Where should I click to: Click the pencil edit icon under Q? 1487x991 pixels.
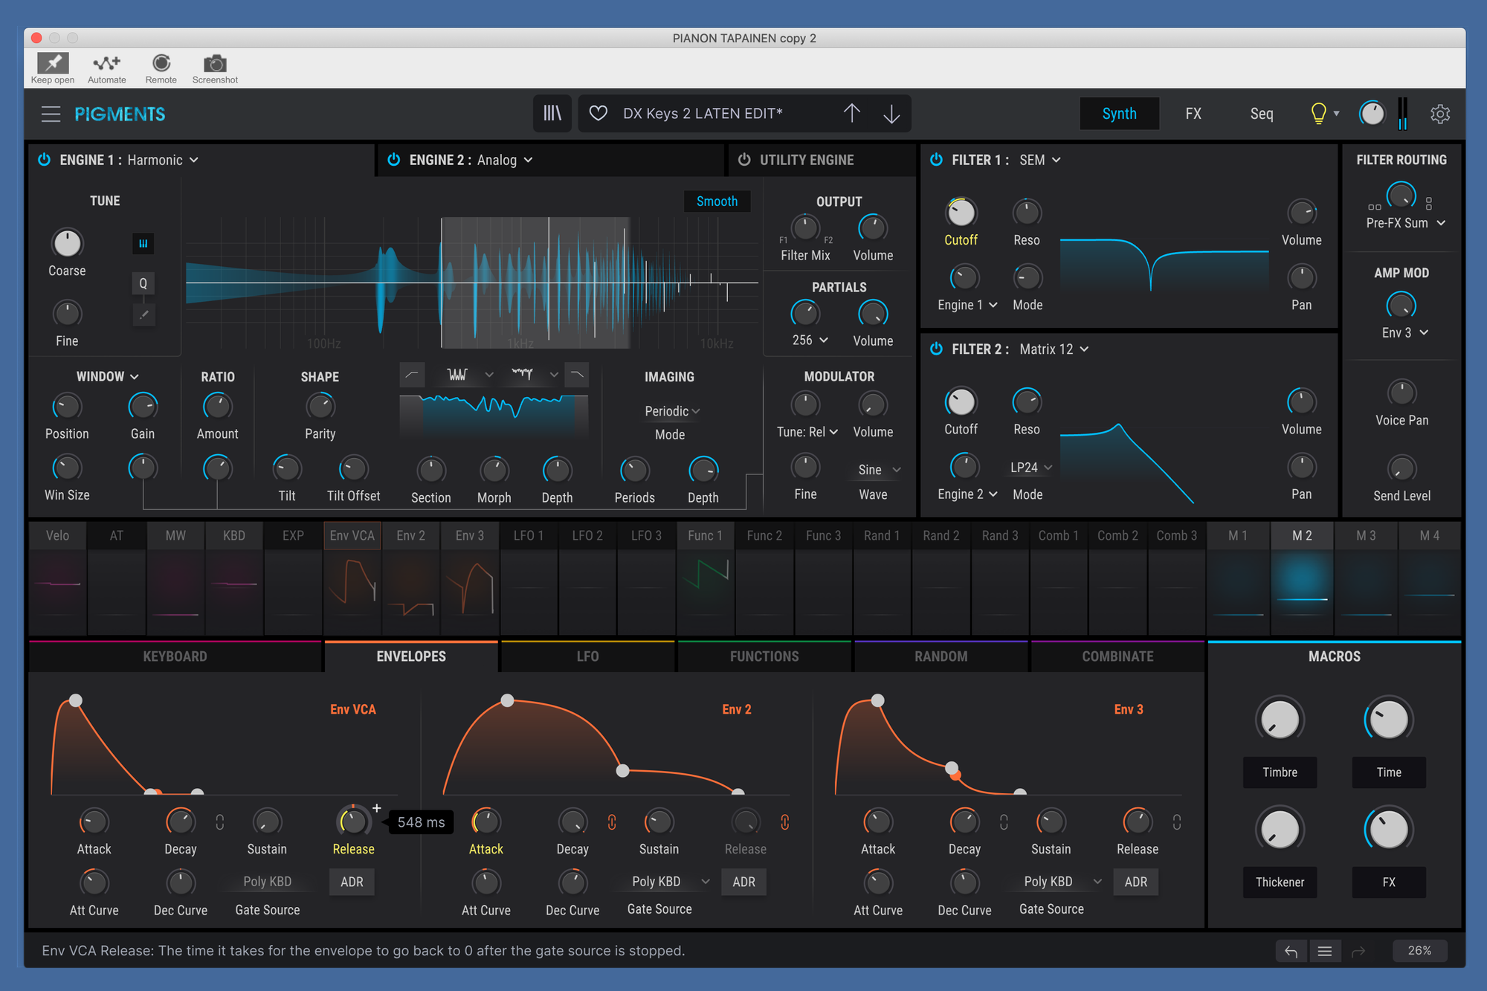pyautogui.click(x=143, y=314)
